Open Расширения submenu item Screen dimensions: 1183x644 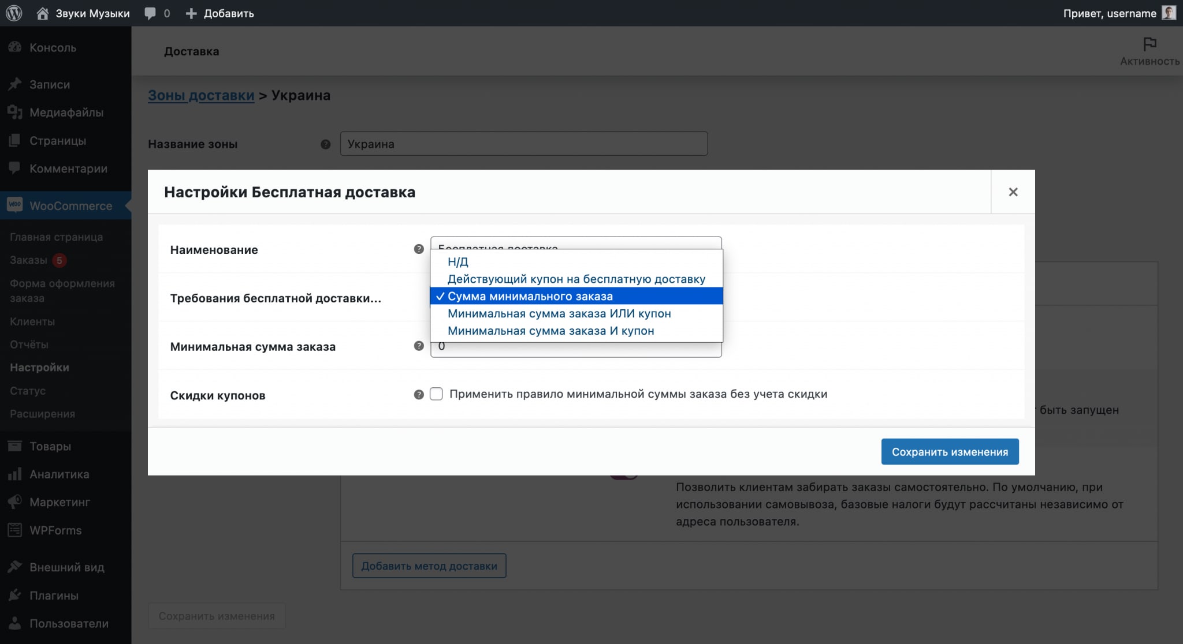tap(42, 414)
